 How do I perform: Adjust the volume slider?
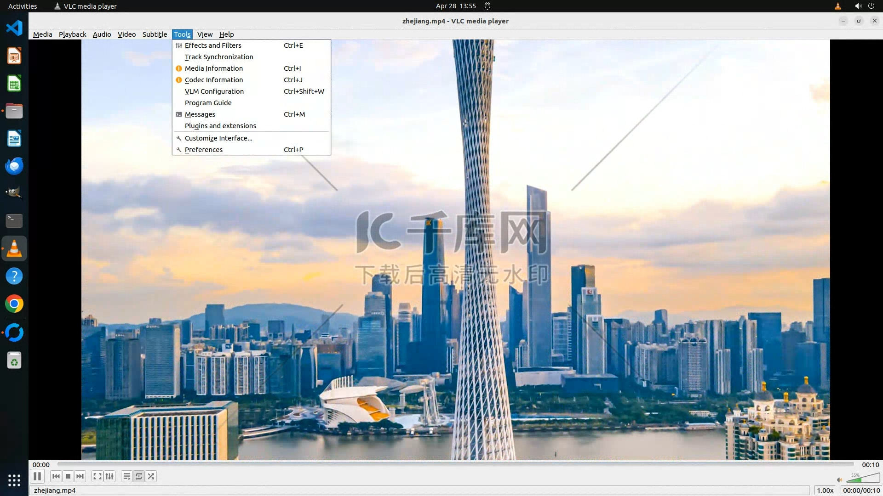click(862, 479)
